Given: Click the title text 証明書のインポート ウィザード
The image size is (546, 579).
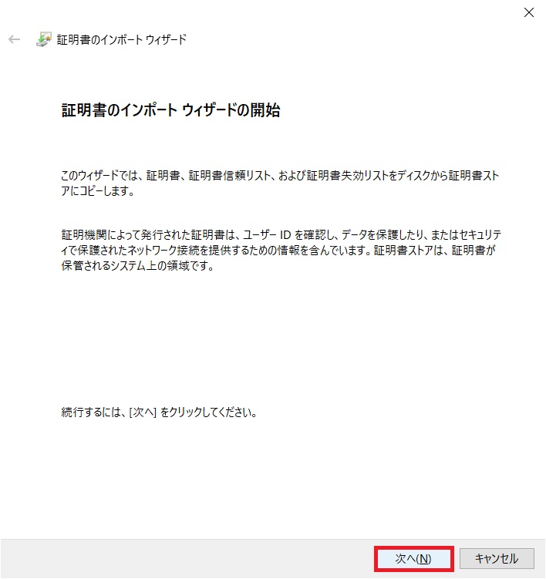Looking at the screenshot, I should point(122,39).
